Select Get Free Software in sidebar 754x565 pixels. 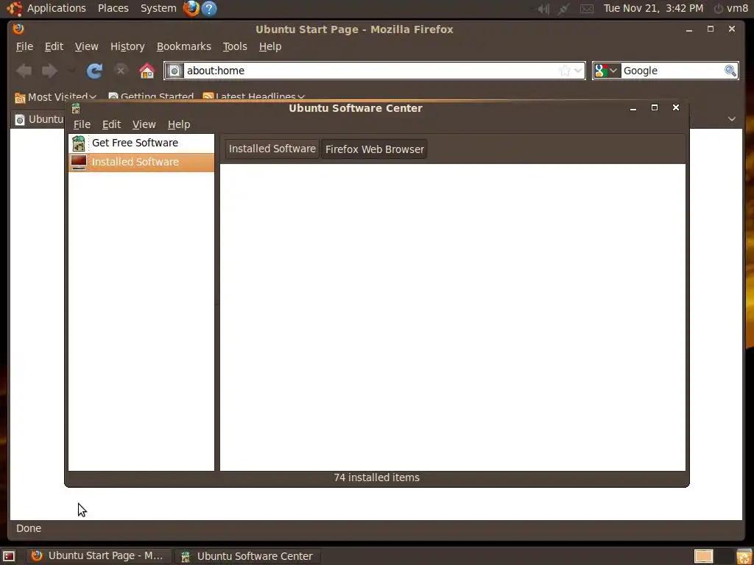tap(141, 143)
